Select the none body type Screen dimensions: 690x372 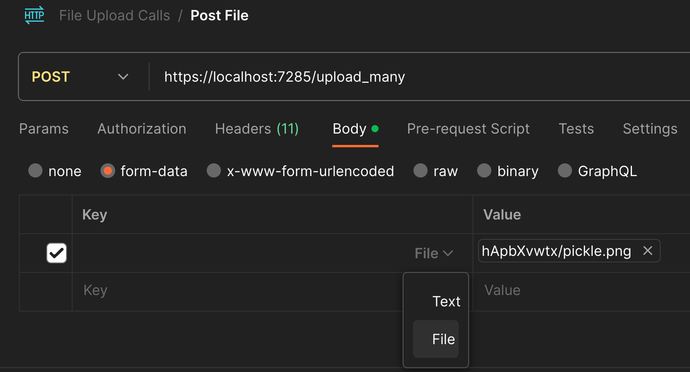pyautogui.click(x=35, y=171)
